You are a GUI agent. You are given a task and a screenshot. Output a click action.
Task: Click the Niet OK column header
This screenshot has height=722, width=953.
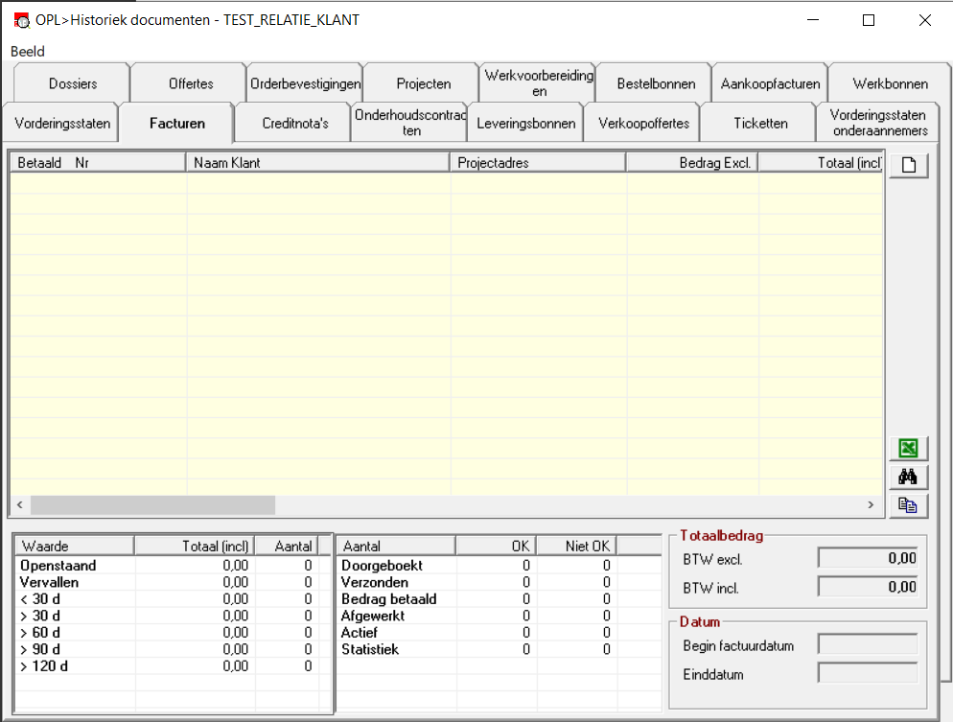[576, 547]
